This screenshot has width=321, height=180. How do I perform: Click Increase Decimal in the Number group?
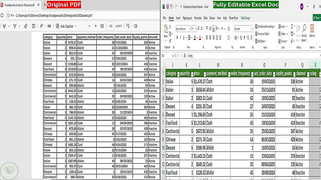pos(248,38)
